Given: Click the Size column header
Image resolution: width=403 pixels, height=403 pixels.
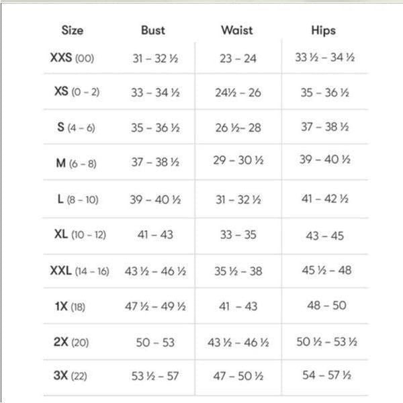Looking at the screenshot, I should coord(73,30).
